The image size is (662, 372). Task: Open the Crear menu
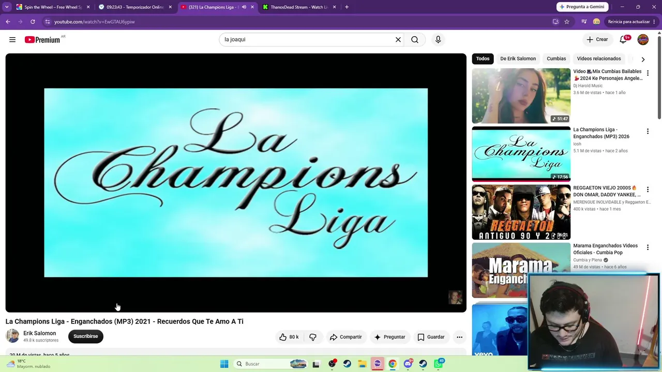tap(597, 40)
